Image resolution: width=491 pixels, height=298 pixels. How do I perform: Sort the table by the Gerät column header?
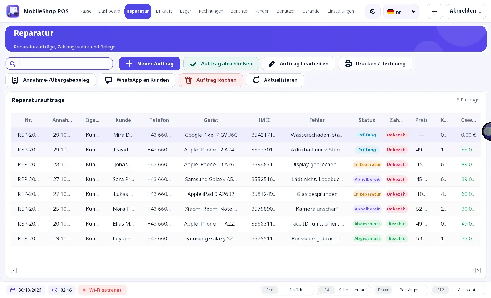[211, 120]
